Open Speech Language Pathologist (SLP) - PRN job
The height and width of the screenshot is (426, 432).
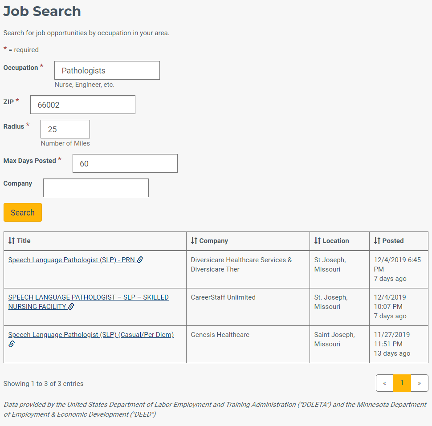pyautogui.click(x=72, y=260)
